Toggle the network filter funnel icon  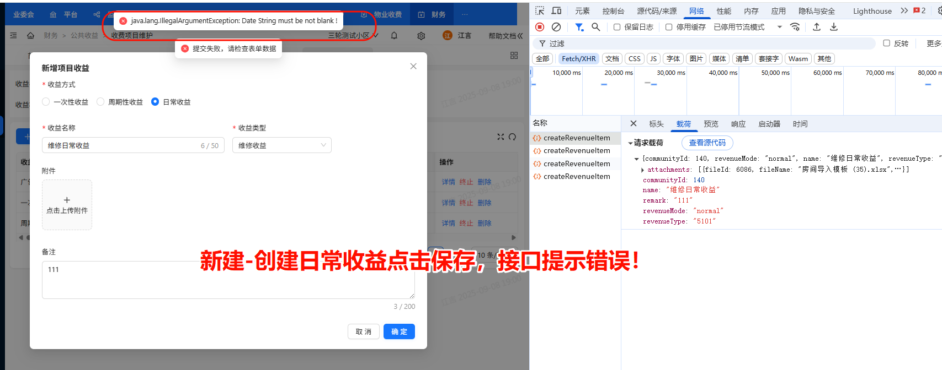(579, 27)
